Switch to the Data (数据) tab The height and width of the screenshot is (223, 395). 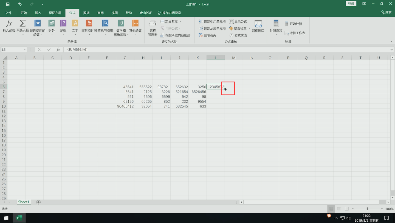86,13
